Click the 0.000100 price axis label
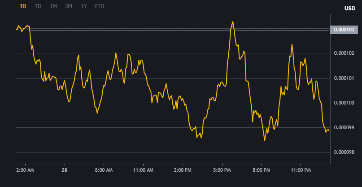 pos(344,103)
